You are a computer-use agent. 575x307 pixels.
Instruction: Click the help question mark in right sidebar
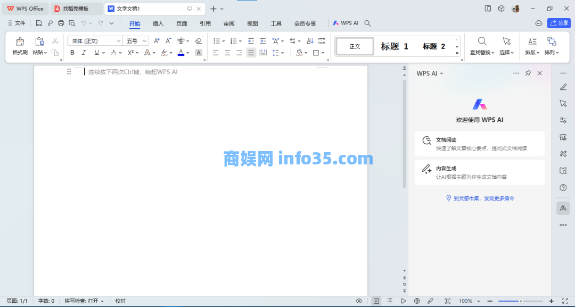(563, 188)
